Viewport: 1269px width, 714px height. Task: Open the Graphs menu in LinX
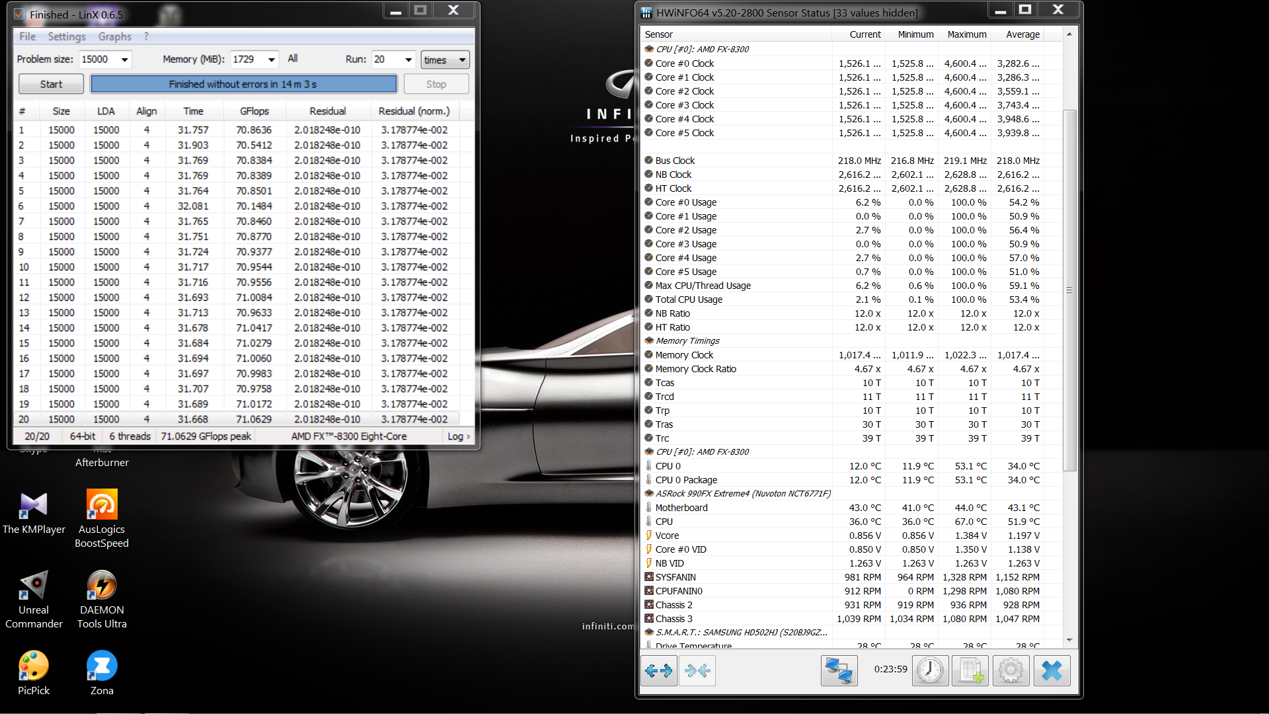pos(114,36)
